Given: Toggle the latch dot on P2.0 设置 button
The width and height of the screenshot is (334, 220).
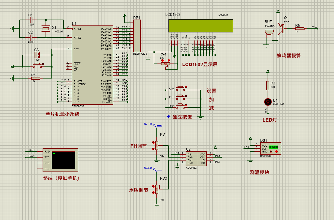Looking at the screenshot, I should pos(186,87).
